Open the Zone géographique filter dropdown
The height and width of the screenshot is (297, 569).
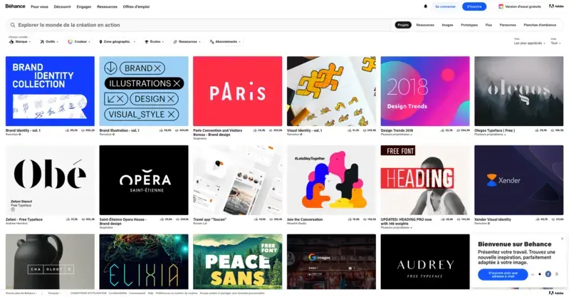pyautogui.click(x=117, y=42)
